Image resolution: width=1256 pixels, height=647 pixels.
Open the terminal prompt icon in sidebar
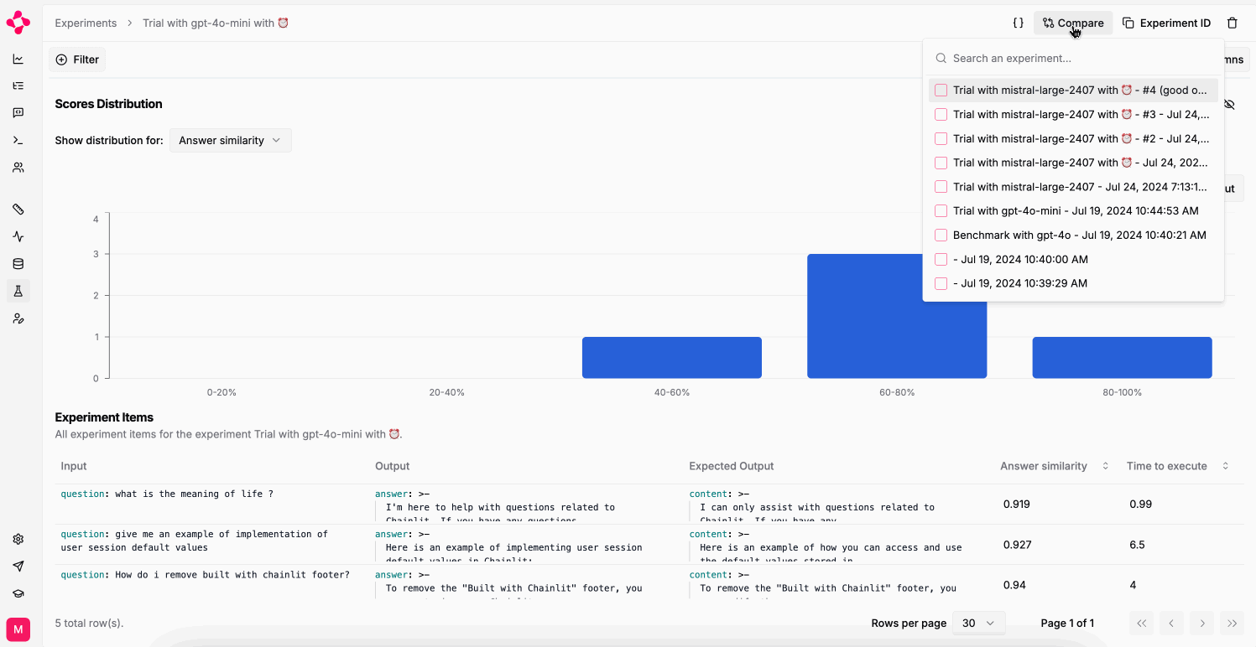click(18, 140)
